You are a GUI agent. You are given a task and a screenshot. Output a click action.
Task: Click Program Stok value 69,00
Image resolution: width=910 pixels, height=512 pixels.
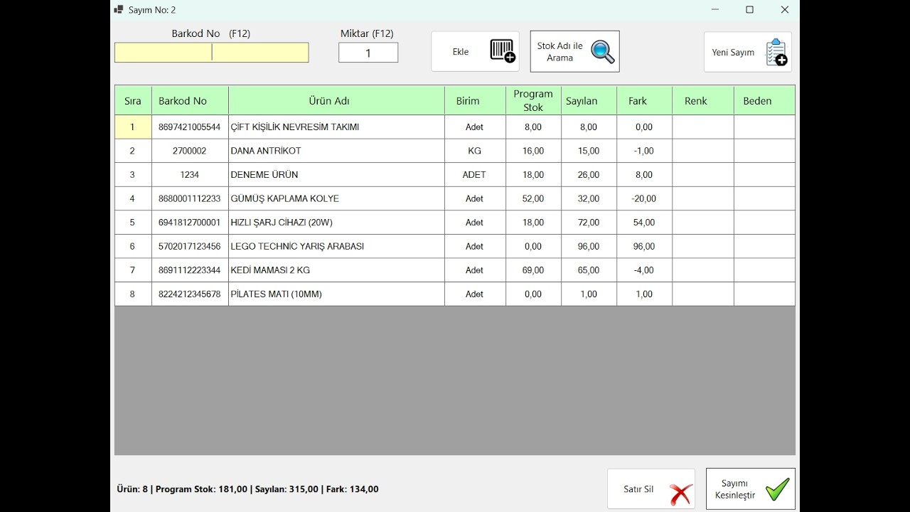coord(533,270)
